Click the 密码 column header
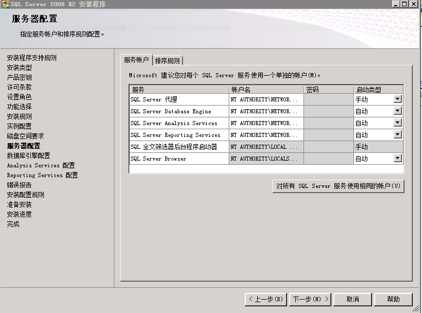Viewport: 422px width, 313px height. click(329, 90)
